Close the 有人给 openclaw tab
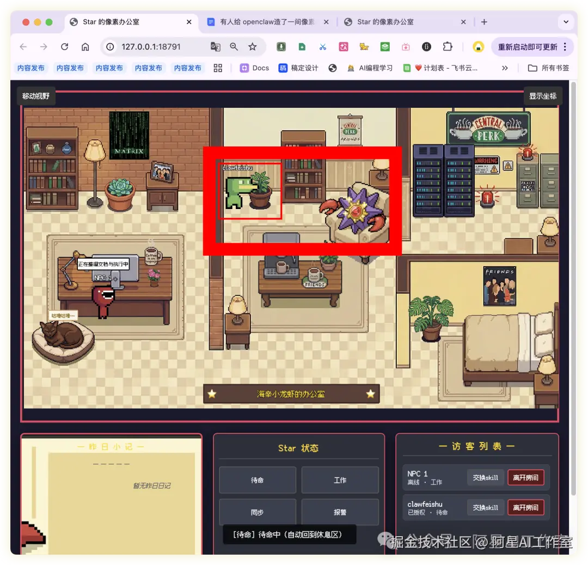This screenshot has height=565, width=588. pos(326,22)
